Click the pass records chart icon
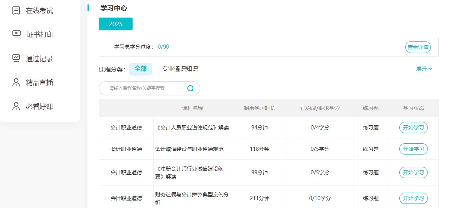Image resolution: width=450 pixels, height=208 pixels. coord(16,58)
